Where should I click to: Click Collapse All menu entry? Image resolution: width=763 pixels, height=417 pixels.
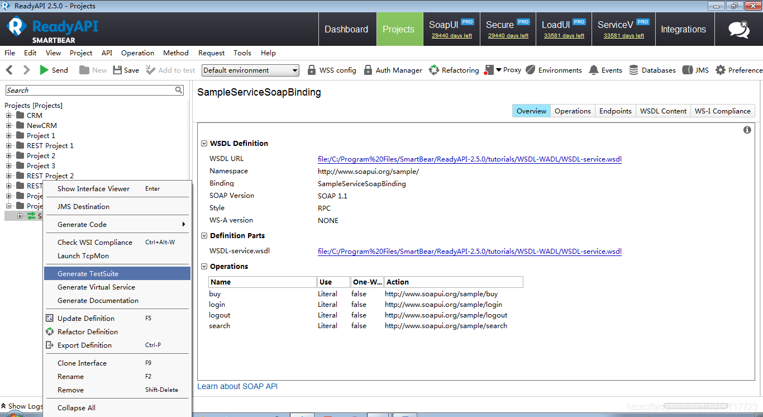coord(117,407)
